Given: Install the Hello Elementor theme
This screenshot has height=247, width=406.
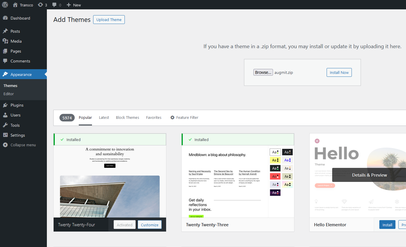Looking at the screenshot, I should coord(387,225).
